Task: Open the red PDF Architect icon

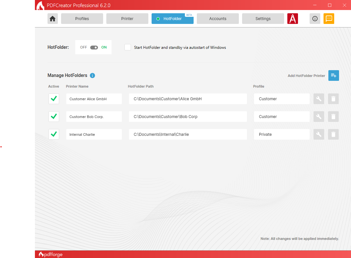Action: (x=292, y=19)
